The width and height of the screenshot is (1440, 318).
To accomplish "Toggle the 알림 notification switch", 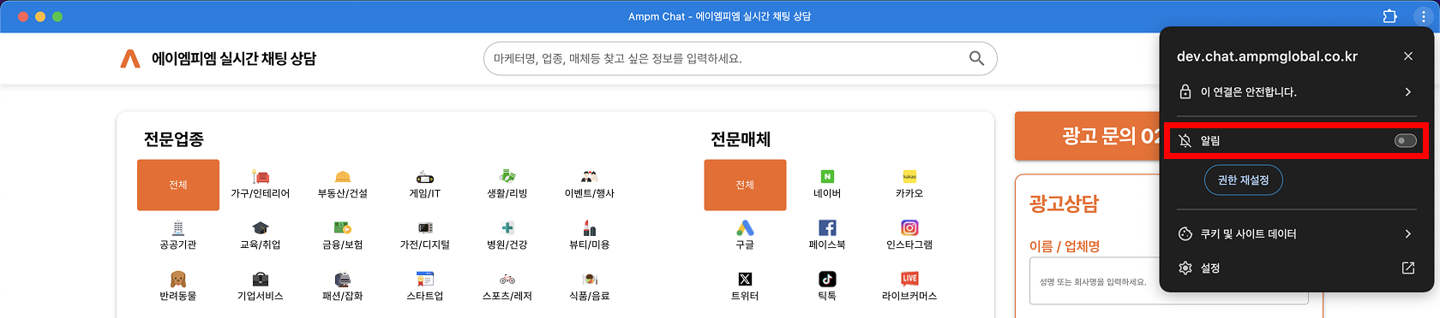I will (x=1406, y=140).
